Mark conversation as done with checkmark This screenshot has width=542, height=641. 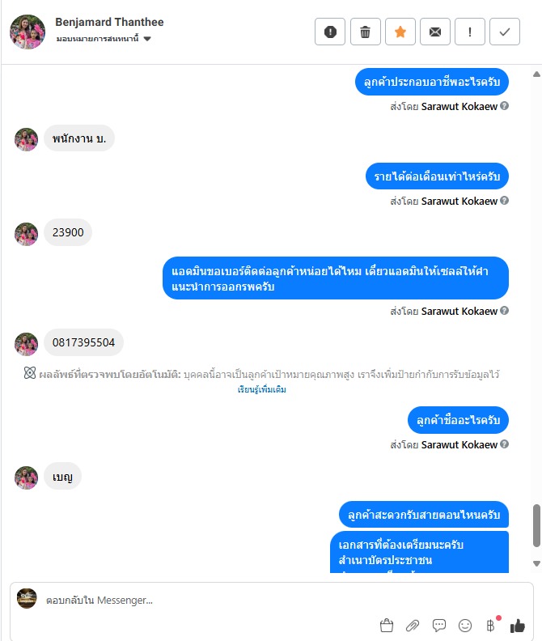[505, 32]
